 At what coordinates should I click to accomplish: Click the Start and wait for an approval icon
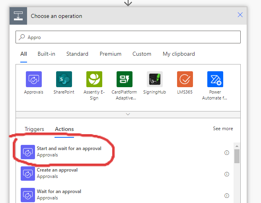(x=28, y=152)
